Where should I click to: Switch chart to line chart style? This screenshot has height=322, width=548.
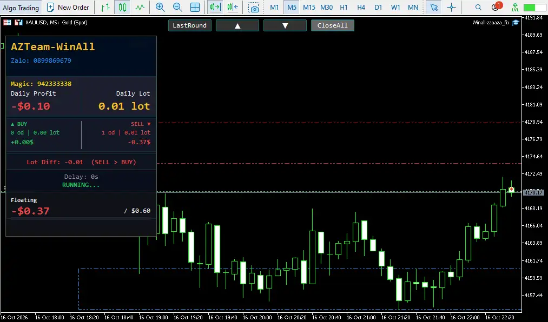pos(140,8)
